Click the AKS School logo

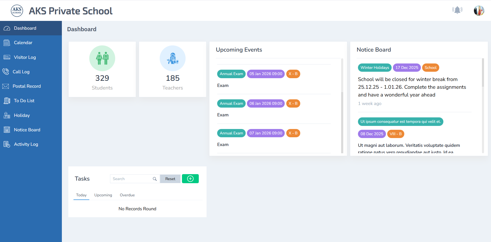point(17,11)
